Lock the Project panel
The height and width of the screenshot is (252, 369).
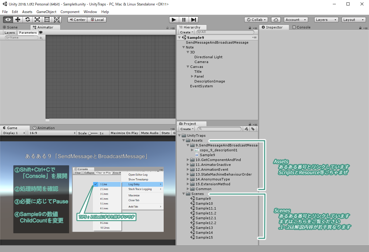250,124
